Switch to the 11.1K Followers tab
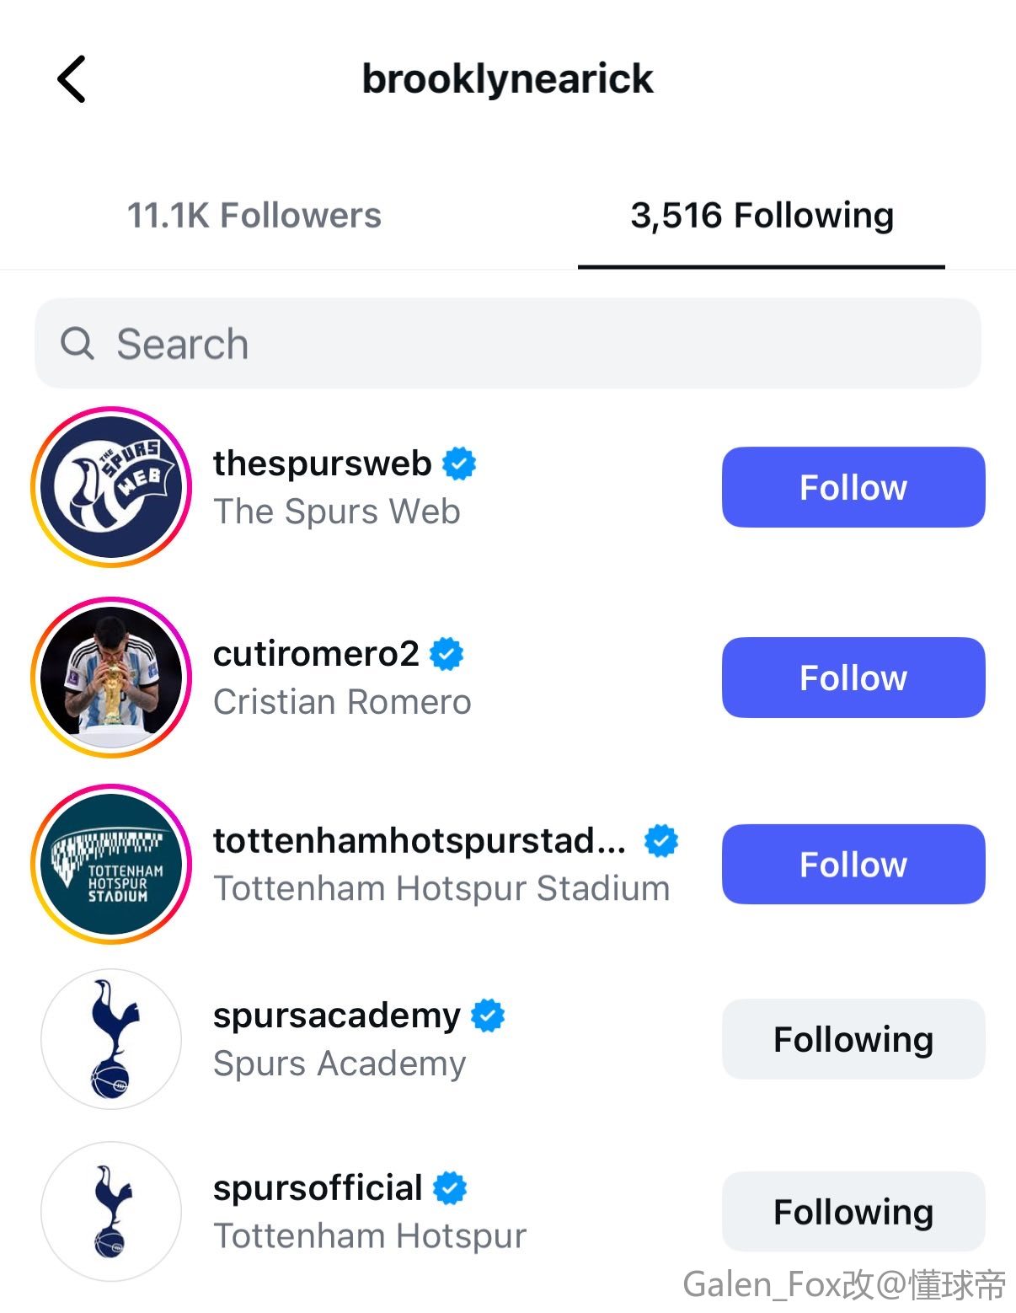Screen dimensions: 1016x1313 tap(254, 216)
